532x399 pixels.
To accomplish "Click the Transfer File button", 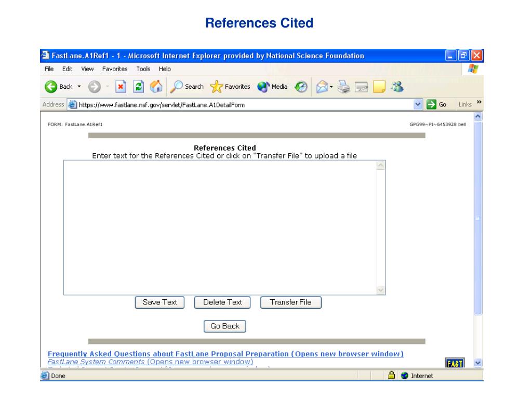I will [291, 302].
